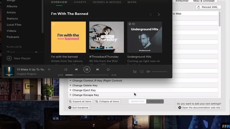
Task: Switch to Genres & Moods tab
Action: [107, 2]
